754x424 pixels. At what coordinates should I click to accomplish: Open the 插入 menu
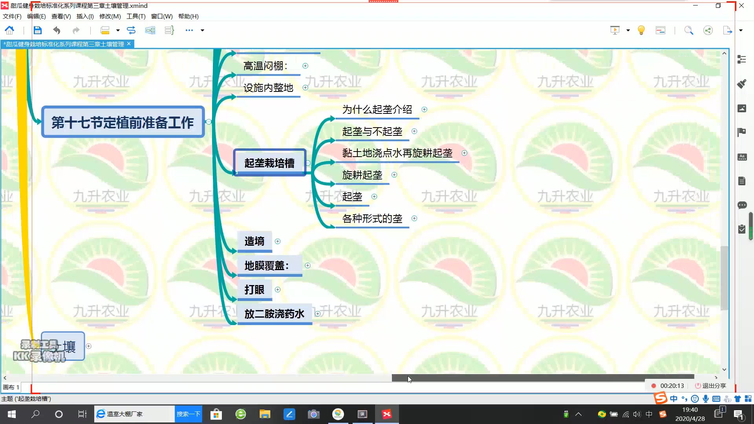point(84,16)
